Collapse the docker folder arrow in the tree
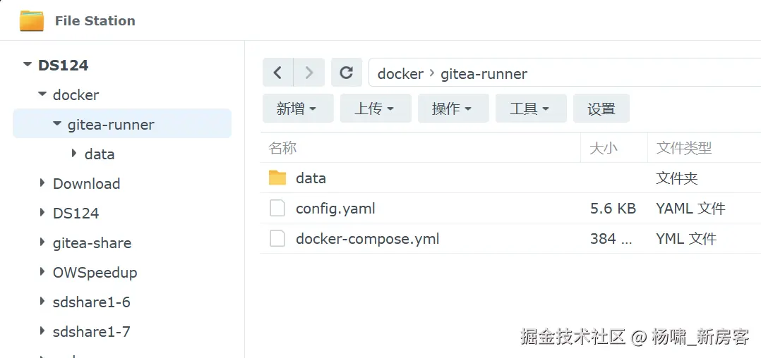This screenshot has width=761, height=358. pos(42,94)
